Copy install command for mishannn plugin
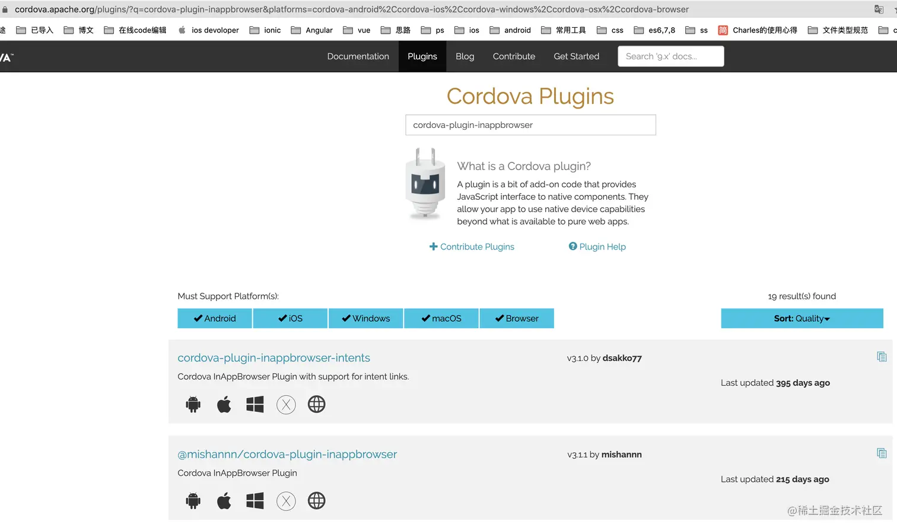897x531 pixels. tap(882, 453)
